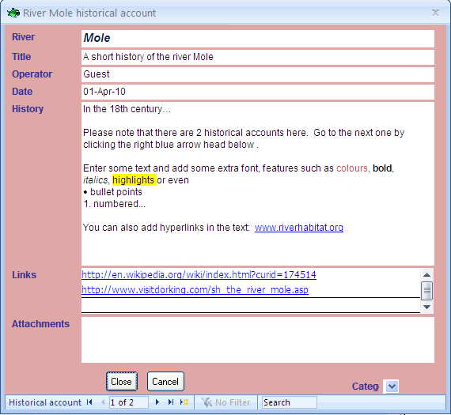The width and height of the screenshot is (451, 415).
Task: Click the record number field '1 of 2'
Action: tap(129, 402)
